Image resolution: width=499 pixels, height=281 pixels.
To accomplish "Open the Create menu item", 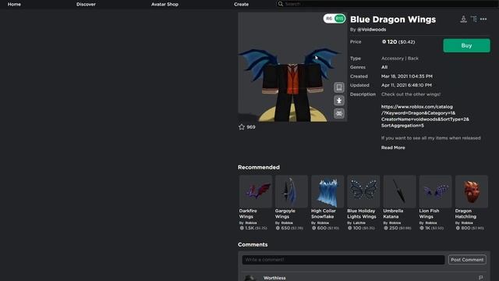I will click(x=241, y=4).
